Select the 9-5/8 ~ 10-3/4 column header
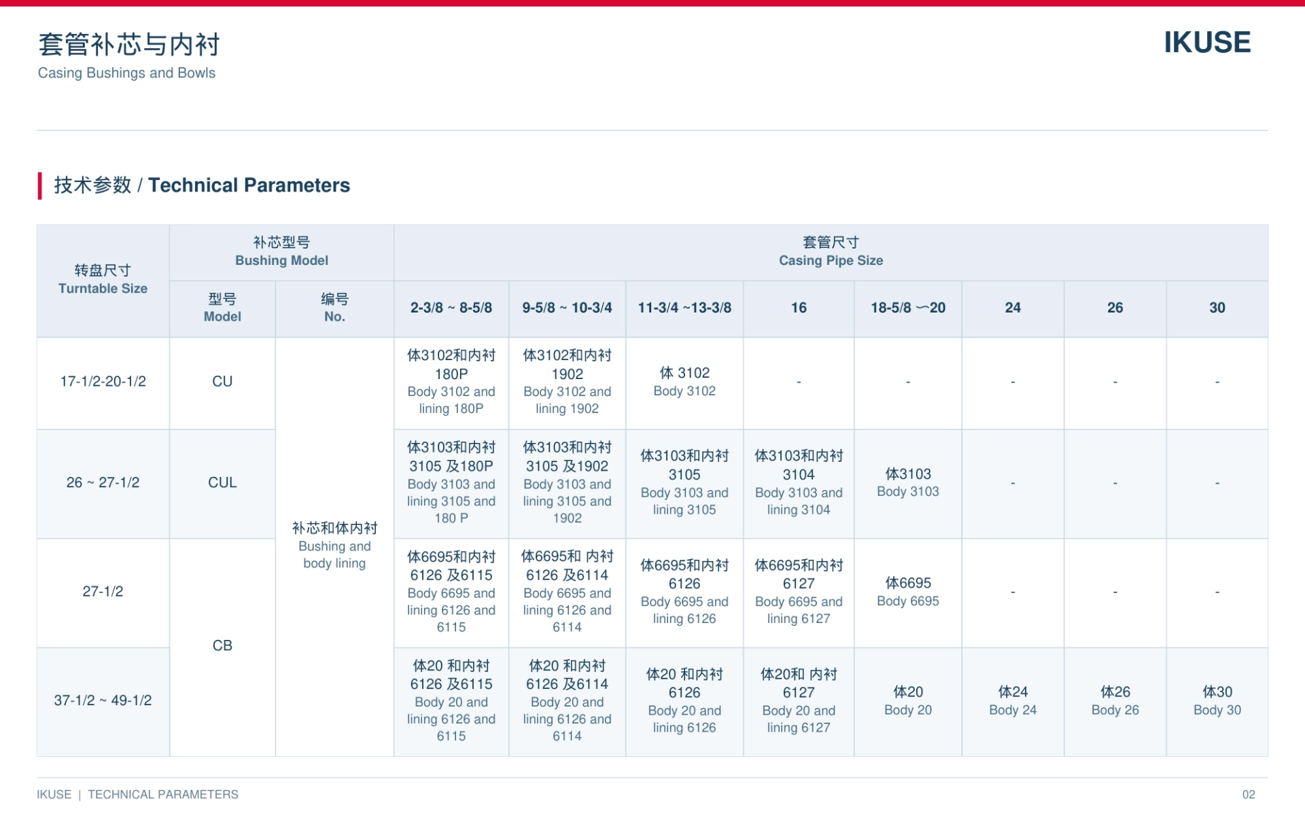 click(567, 308)
